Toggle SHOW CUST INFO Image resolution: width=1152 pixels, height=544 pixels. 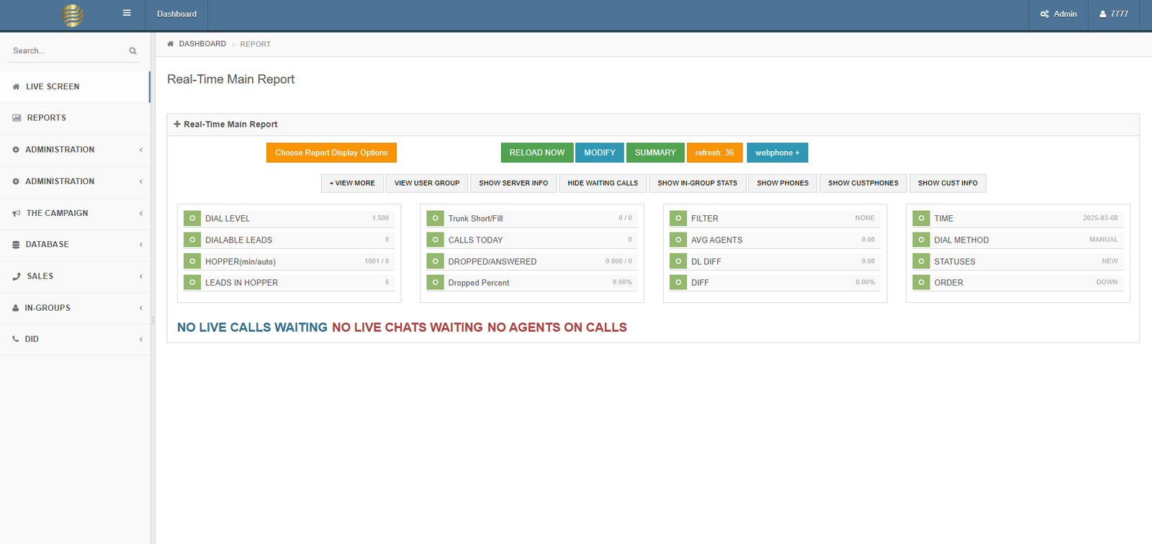[948, 183]
